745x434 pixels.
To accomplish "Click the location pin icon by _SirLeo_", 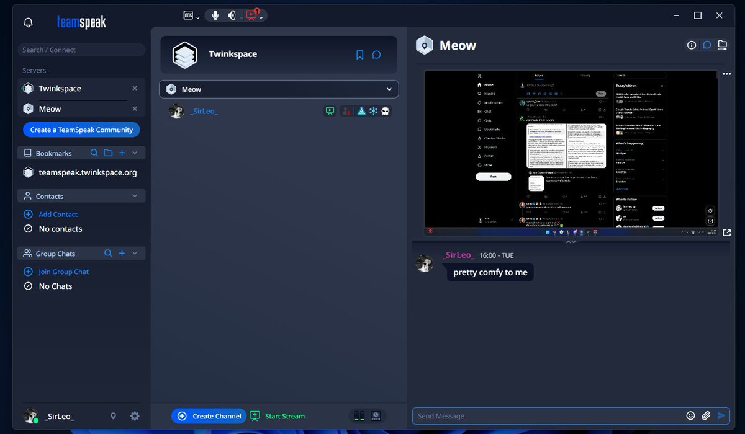I will click(113, 416).
